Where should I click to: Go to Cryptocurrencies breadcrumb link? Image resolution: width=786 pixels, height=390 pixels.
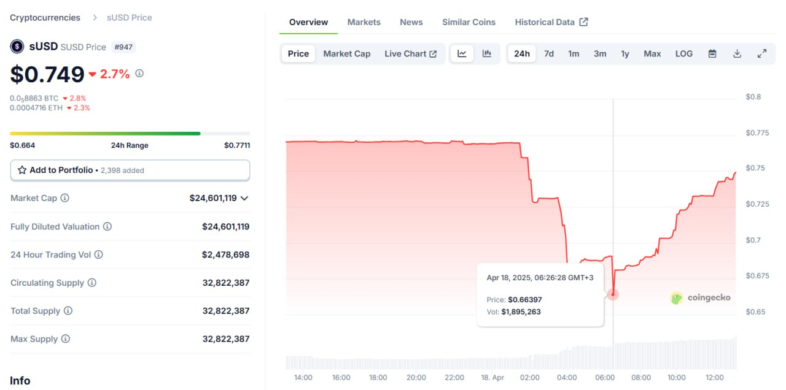[45, 18]
